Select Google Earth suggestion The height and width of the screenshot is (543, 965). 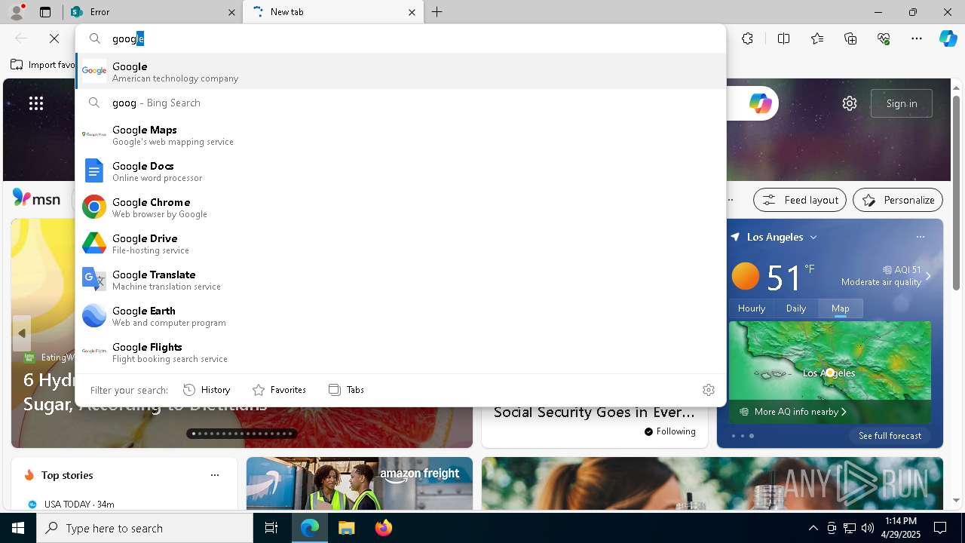[x=400, y=316]
